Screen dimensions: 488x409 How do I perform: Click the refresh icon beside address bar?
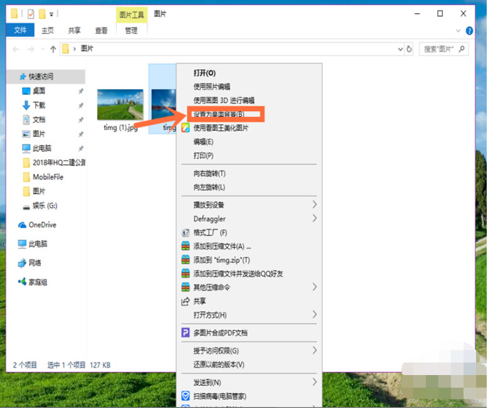(409, 48)
